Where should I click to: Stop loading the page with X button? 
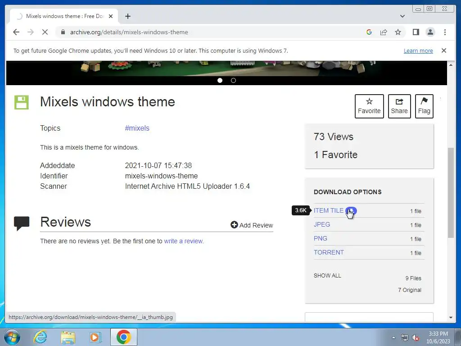pos(45,32)
